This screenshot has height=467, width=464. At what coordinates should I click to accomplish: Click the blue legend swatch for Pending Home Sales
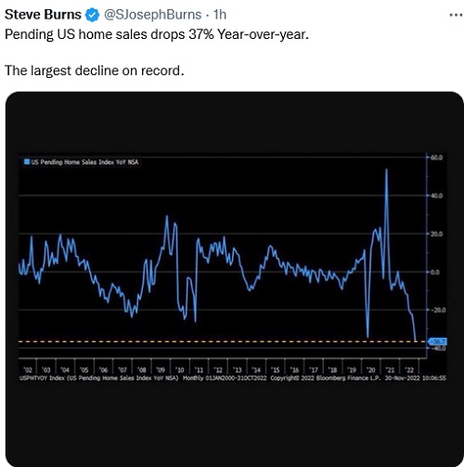(x=27, y=161)
